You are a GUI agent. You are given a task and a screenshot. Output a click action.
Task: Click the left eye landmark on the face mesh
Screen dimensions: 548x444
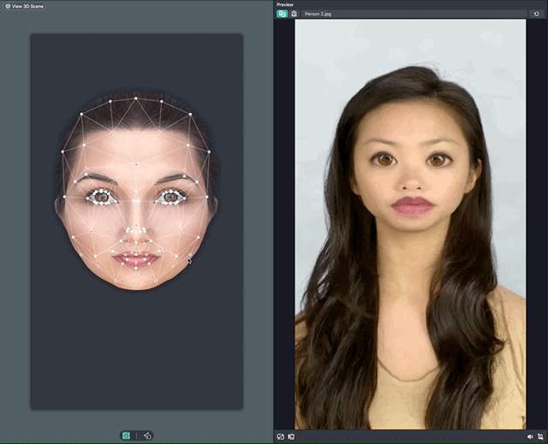click(x=103, y=196)
